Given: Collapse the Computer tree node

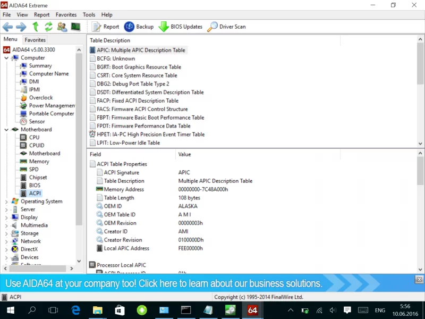Looking at the screenshot, I should [x=6, y=58].
